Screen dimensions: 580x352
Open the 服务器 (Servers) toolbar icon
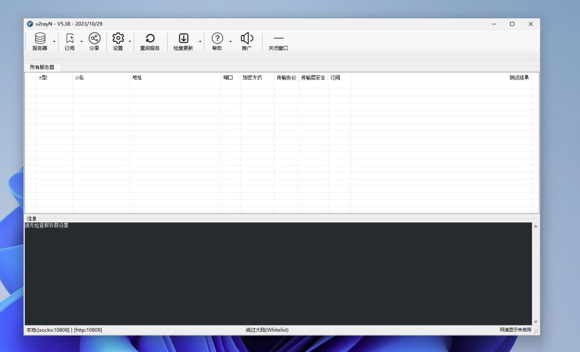tap(40, 41)
